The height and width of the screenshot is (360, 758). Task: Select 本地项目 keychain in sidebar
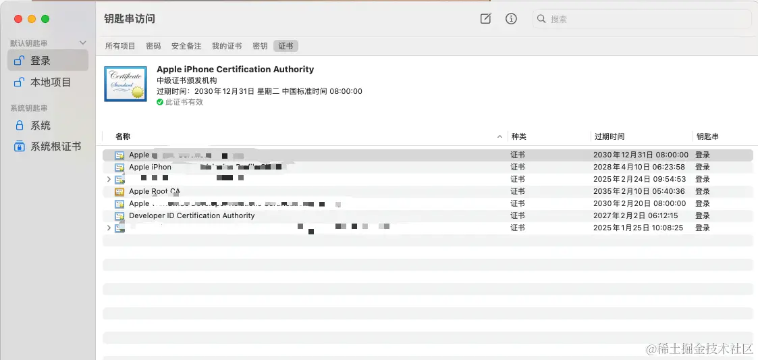(48, 82)
